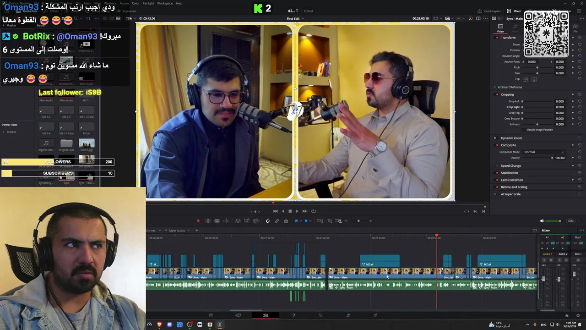Go to Project Manager home icon
The height and width of the screenshot is (330, 586).
(567, 315)
